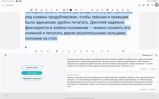This screenshot has width=159, height=99.
Task: Tap the microphone voice input icon
Action: [7, 96]
